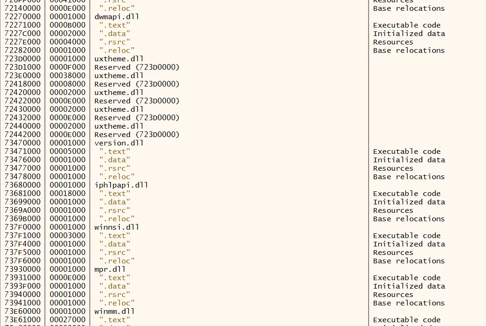Click address 737F1000 of winnsi .text
Viewport: 486px width, 326px height.
(x=22, y=236)
